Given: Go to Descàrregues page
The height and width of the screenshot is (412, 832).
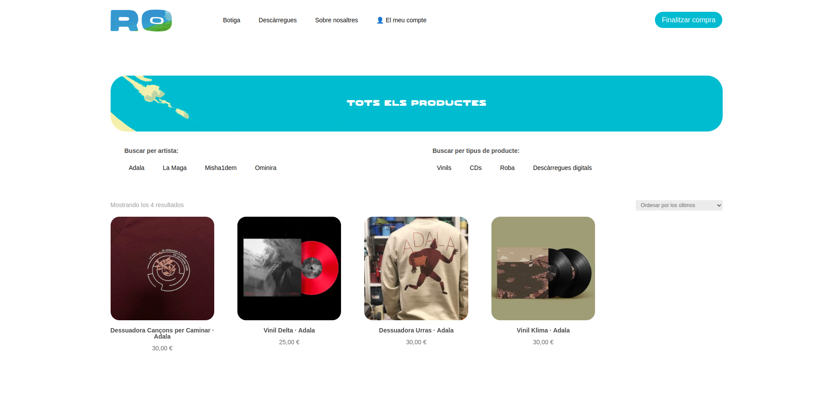Looking at the screenshot, I should [x=278, y=20].
